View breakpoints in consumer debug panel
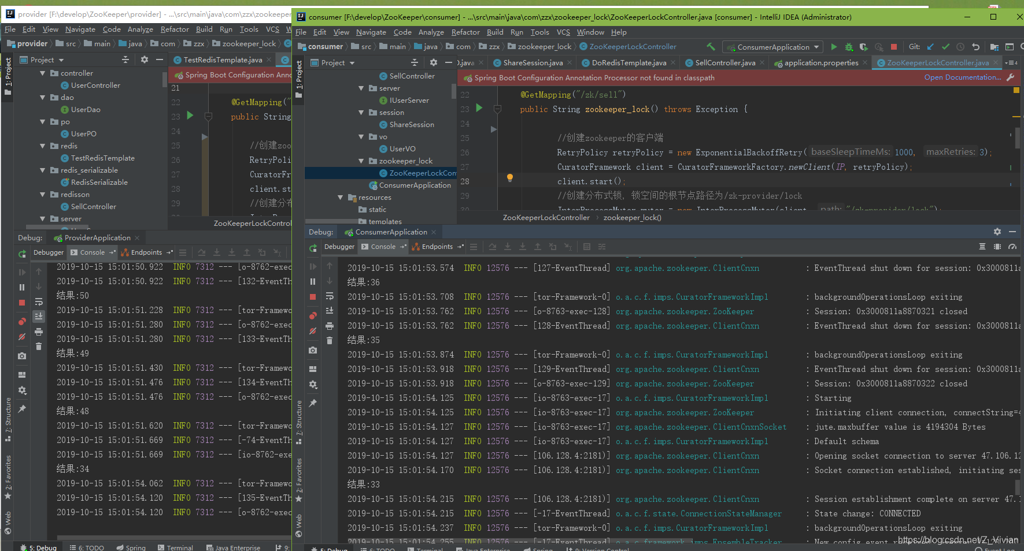Image resolution: width=1024 pixels, height=551 pixels. click(x=313, y=315)
